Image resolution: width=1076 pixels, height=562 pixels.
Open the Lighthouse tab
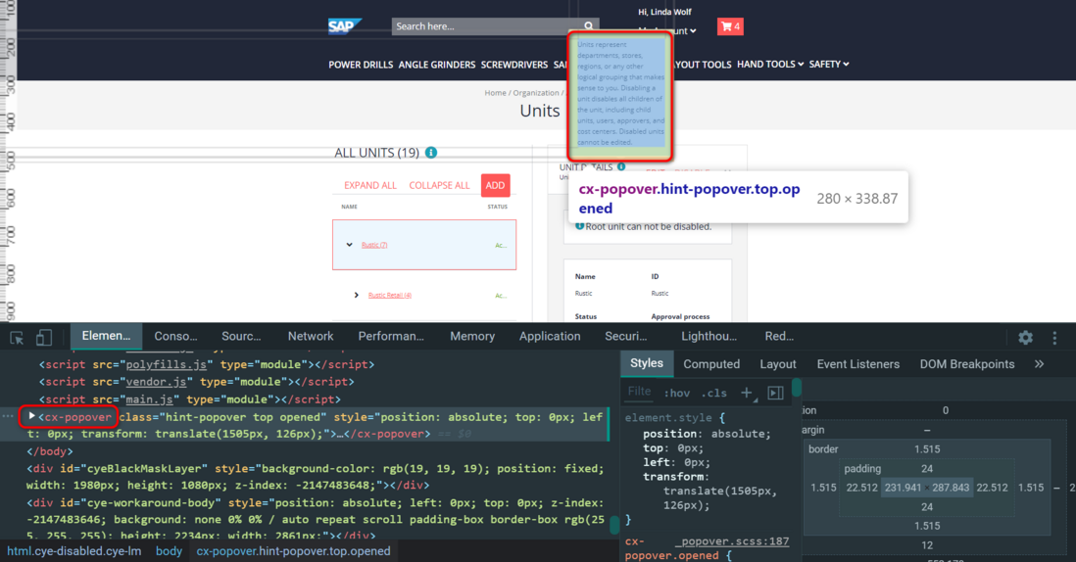[x=709, y=336]
